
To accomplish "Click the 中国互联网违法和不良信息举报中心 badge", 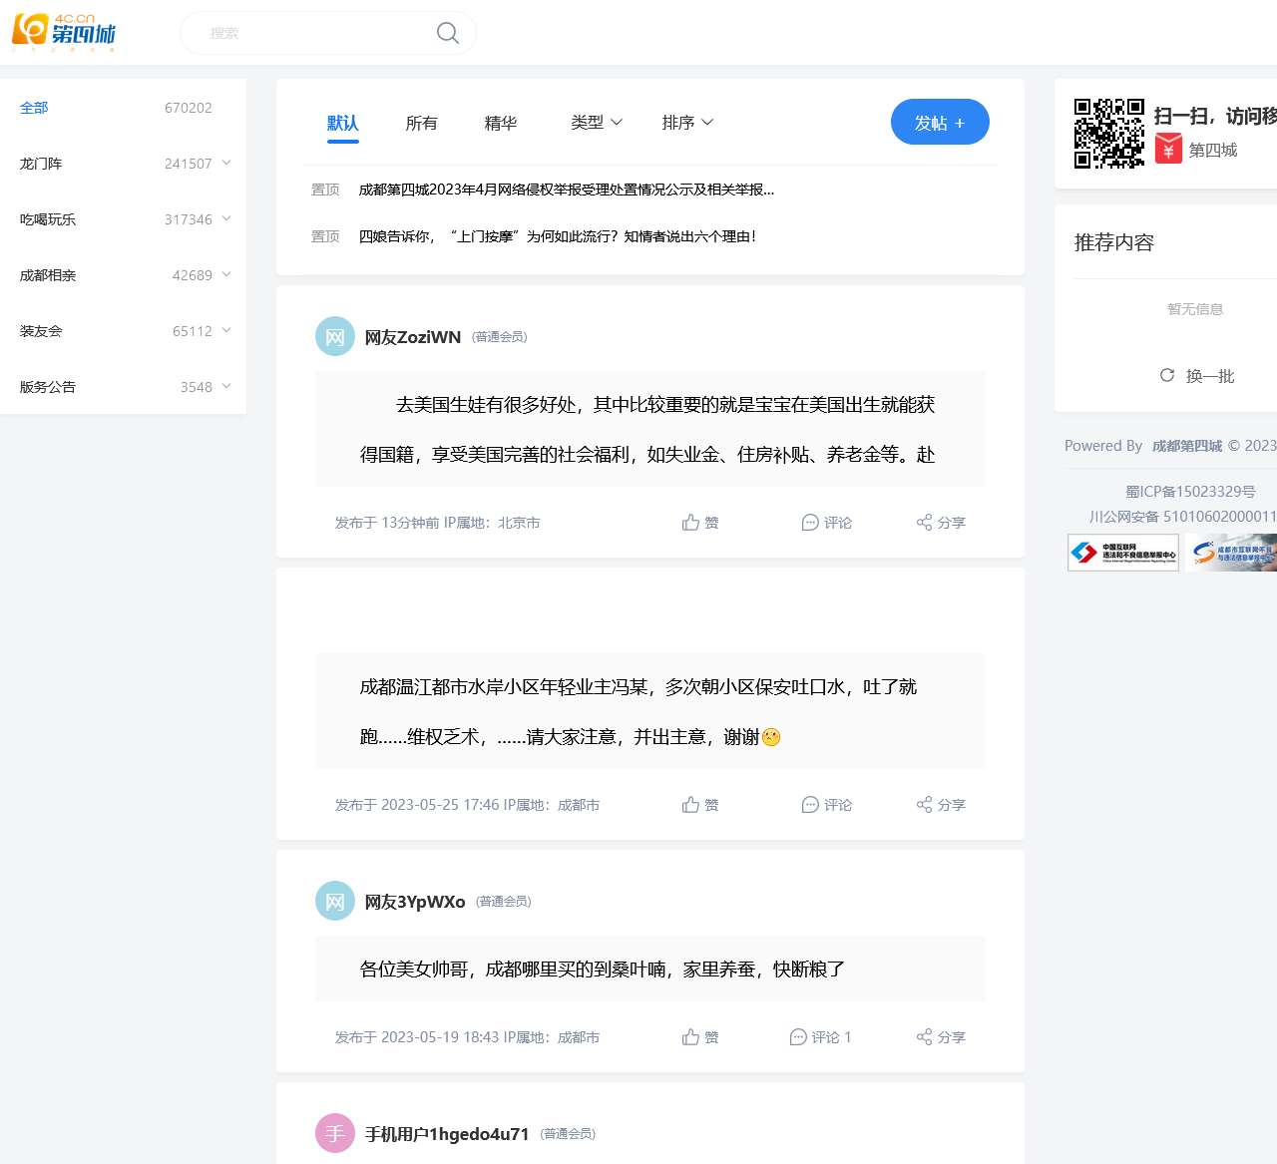I will [1123, 553].
